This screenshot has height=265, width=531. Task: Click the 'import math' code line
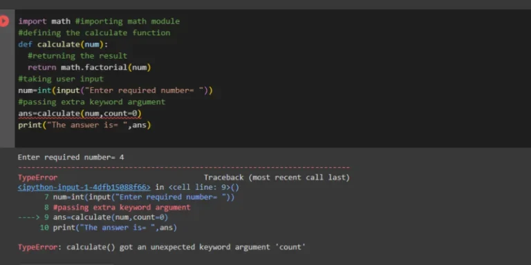(99, 21)
